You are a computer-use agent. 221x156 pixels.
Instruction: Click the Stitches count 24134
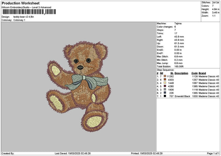(x=216, y=2)
